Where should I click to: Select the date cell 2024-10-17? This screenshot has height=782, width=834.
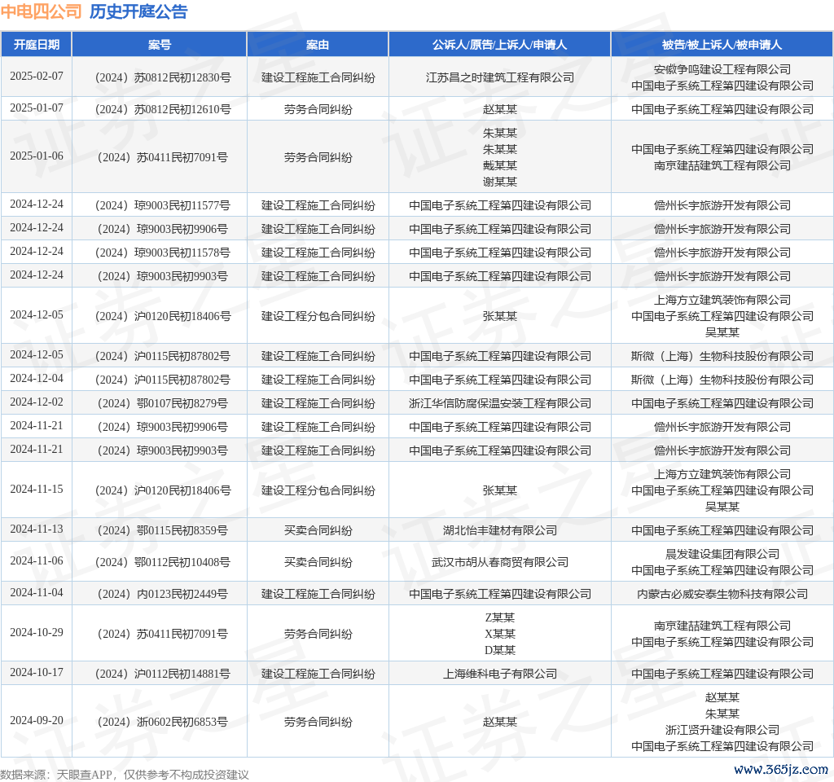(36, 672)
